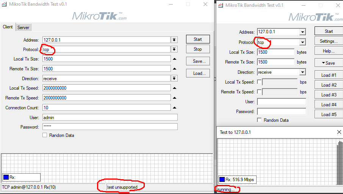Collapse the Connection Count field arrow
The width and height of the screenshot is (343, 194).
tap(174, 107)
